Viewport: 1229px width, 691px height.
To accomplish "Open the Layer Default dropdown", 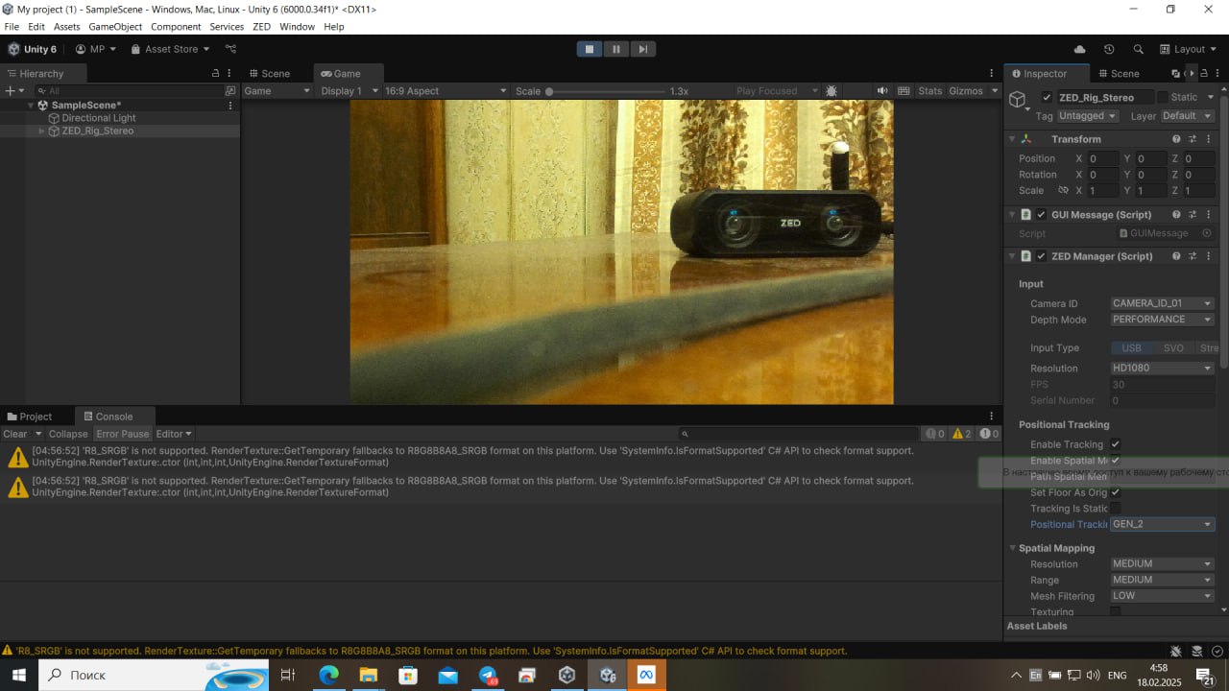I will pos(1187,116).
